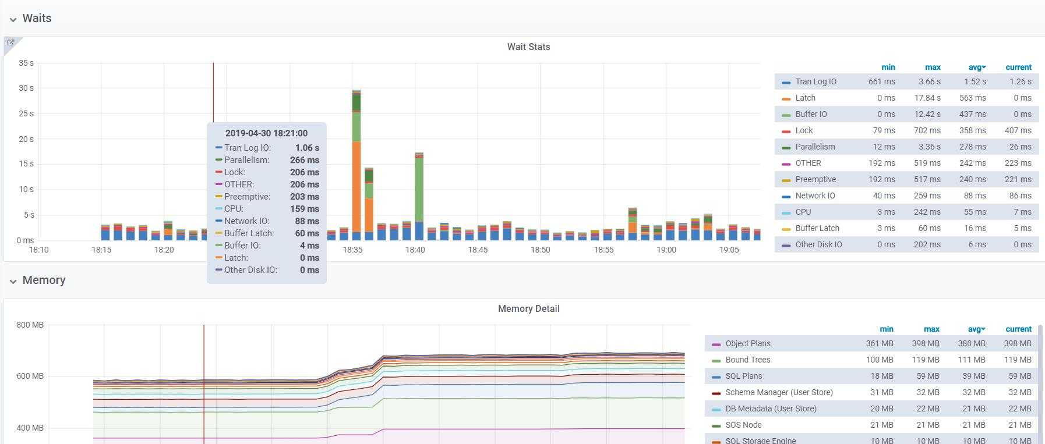Toggle Network IO series label in legend
Screen dimensions: 1045x444
click(815, 196)
